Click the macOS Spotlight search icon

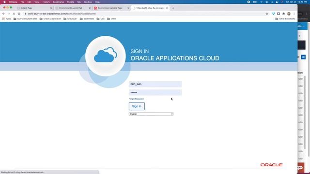click(x=272, y=2)
